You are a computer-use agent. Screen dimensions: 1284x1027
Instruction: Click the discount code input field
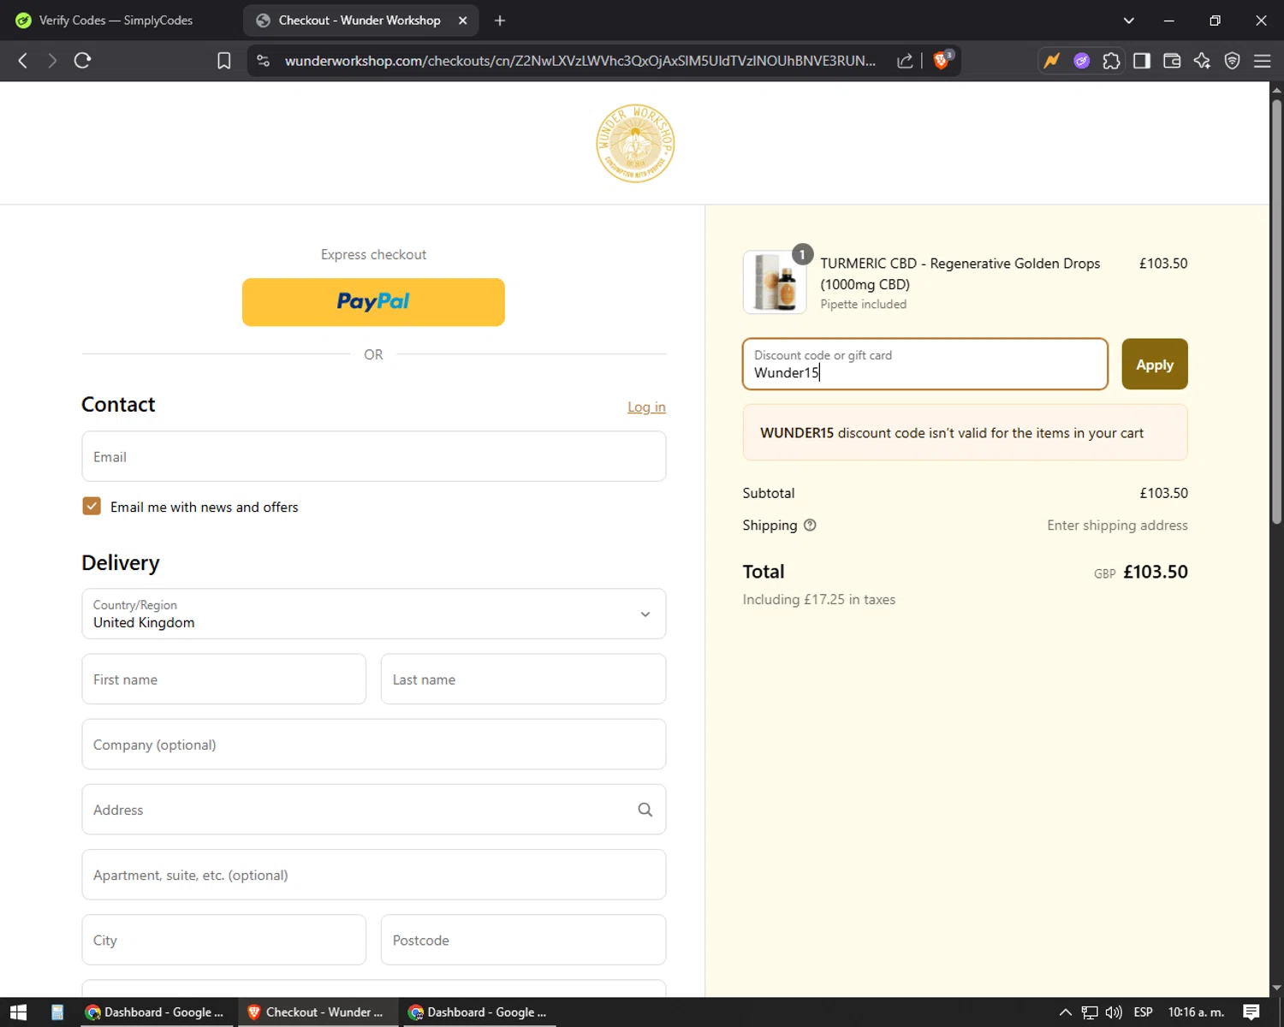925,365
